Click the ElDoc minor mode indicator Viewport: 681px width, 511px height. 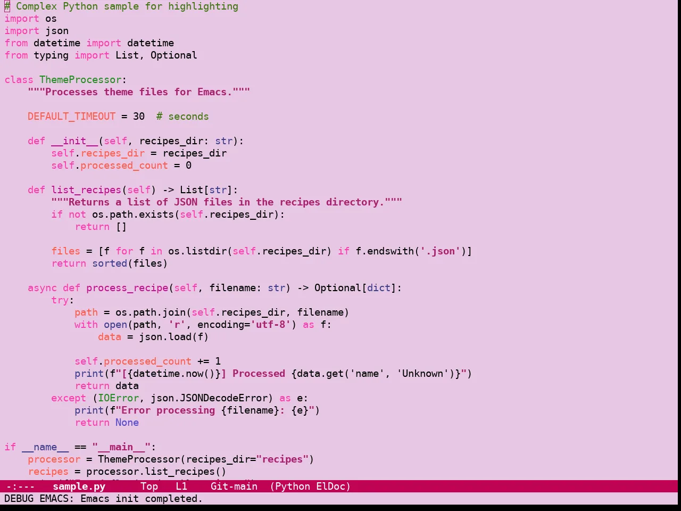(330, 486)
